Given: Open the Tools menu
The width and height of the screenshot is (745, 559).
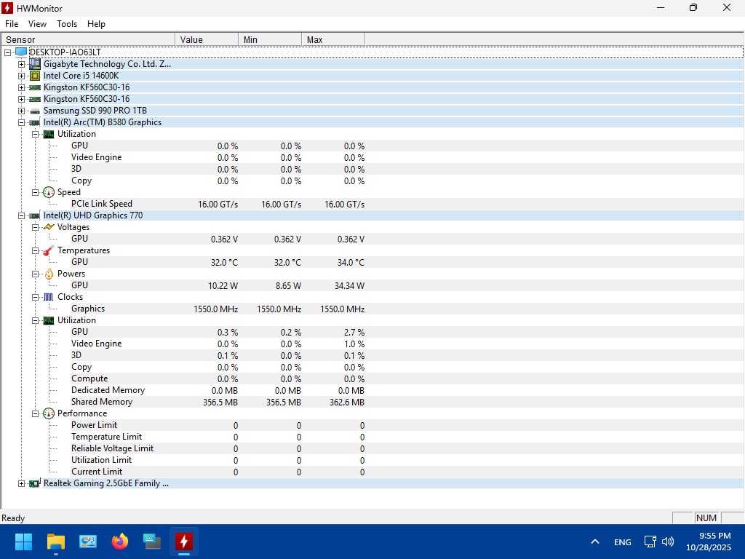Looking at the screenshot, I should 67,24.
